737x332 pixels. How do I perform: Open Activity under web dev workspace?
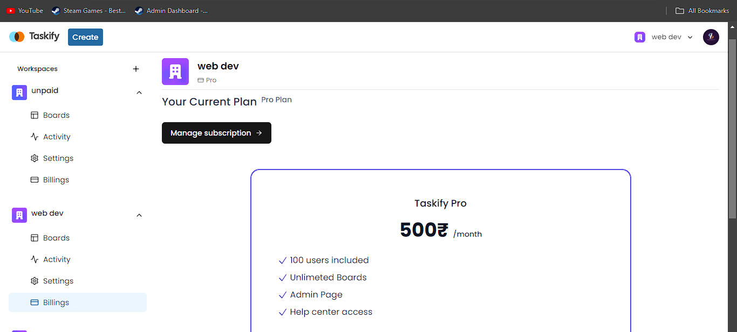coord(78,259)
